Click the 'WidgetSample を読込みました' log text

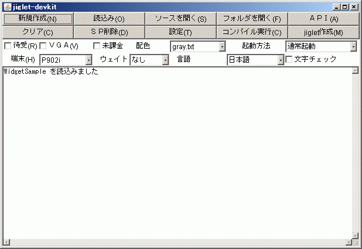click(51, 71)
